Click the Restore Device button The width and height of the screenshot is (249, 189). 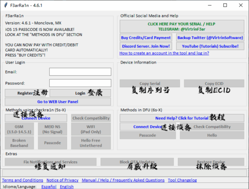coord(211,162)
